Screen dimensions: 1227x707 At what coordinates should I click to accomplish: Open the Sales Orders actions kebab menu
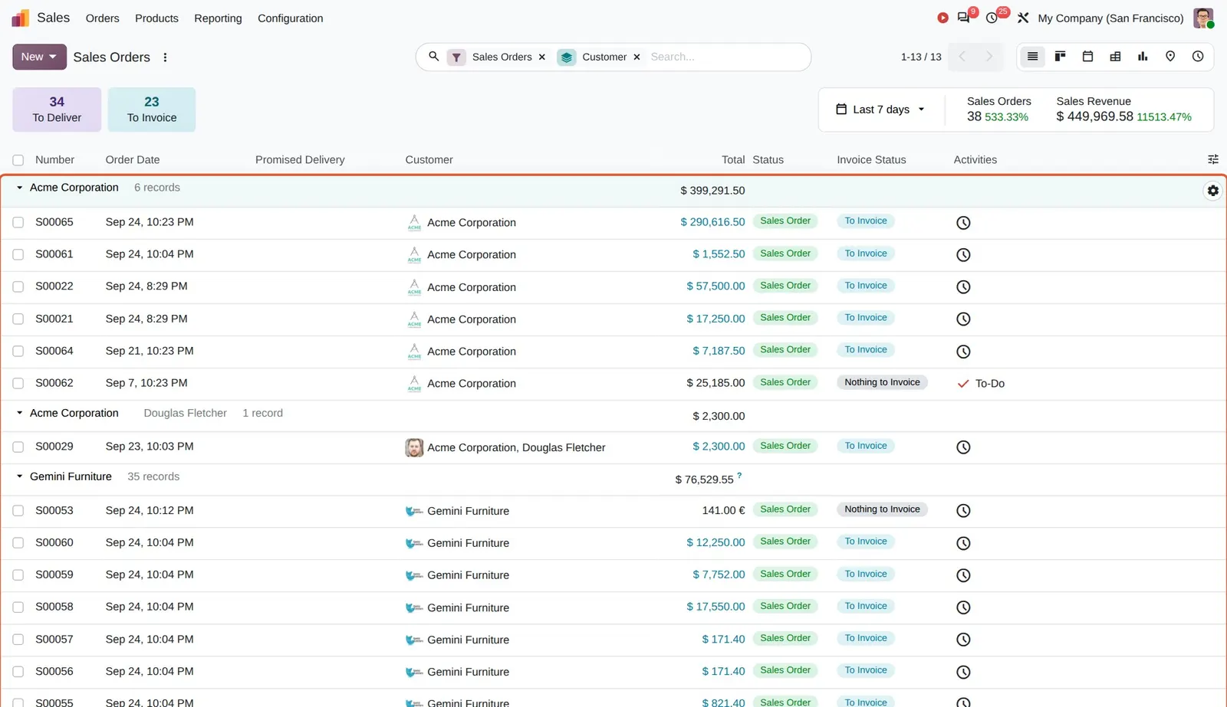(165, 57)
